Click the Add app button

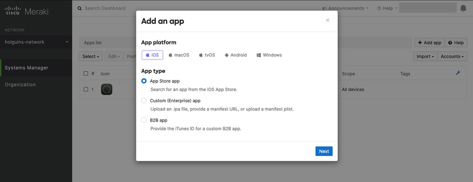click(x=429, y=43)
